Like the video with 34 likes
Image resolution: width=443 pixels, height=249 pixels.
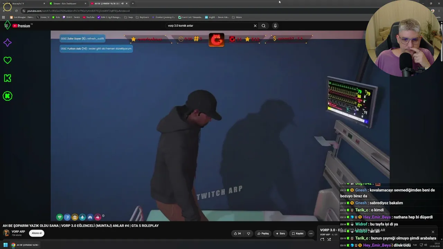coord(237,233)
